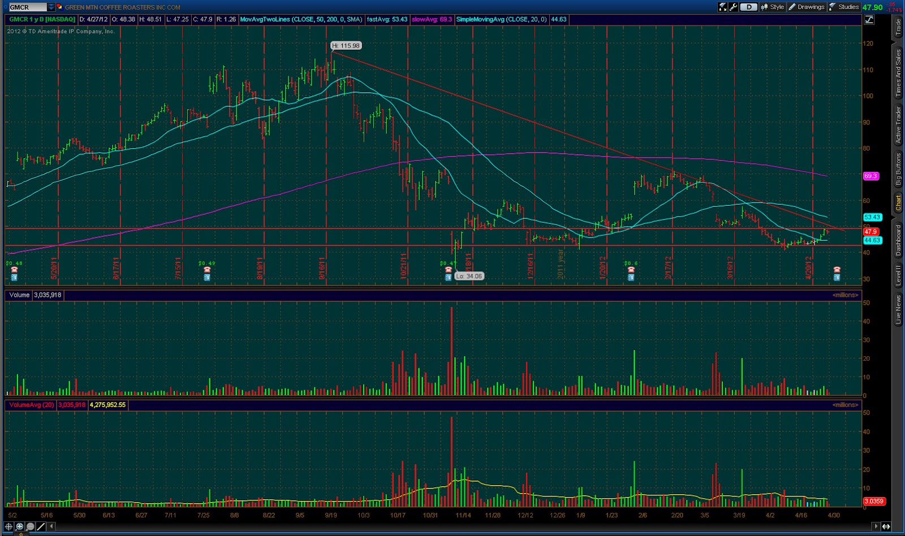
Task: Click the 4/20/12 expiration date marker
Action: [809, 268]
